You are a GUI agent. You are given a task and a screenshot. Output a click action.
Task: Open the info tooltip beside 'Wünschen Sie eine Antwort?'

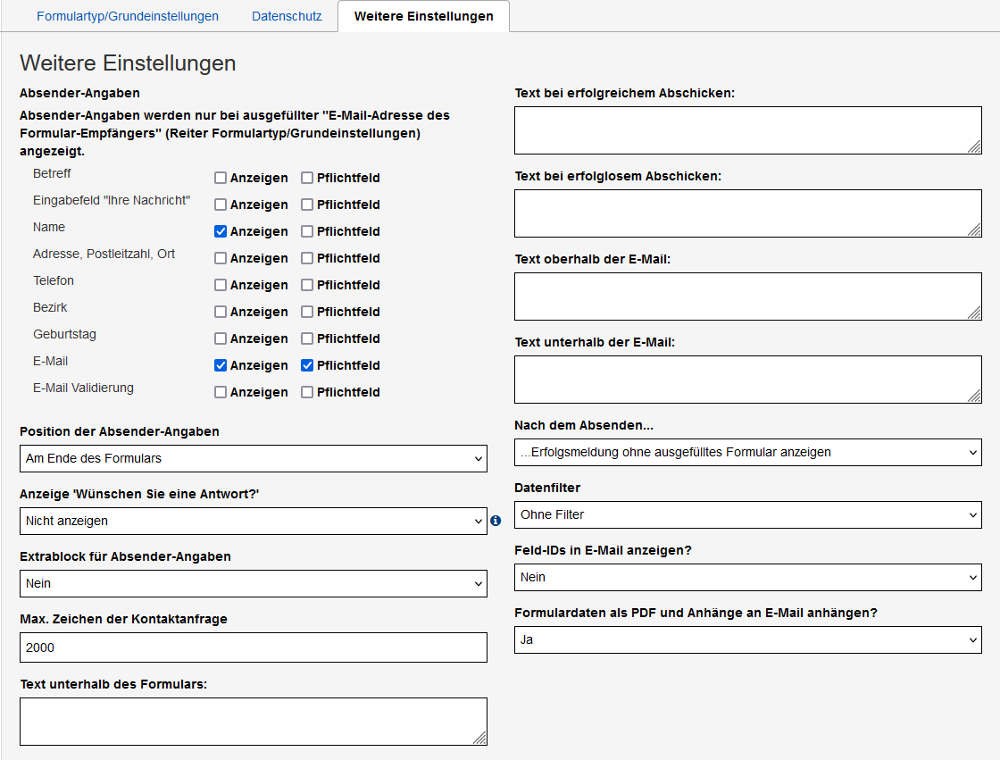[x=496, y=521]
